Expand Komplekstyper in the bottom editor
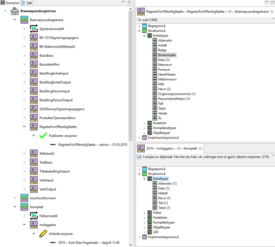The image size is (275, 247). pos(144,223)
